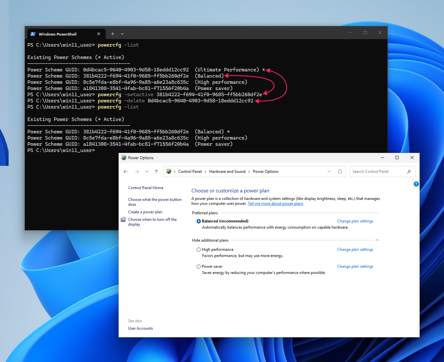This screenshot has width=444, height=362.
Task: Click the Control Panel breadcrumb
Action: pos(190,172)
